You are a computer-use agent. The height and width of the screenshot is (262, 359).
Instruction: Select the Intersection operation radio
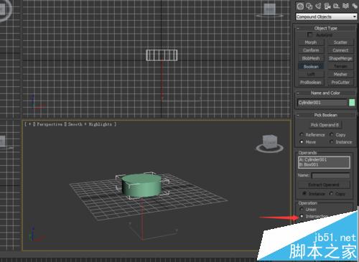(x=302, y=216)
